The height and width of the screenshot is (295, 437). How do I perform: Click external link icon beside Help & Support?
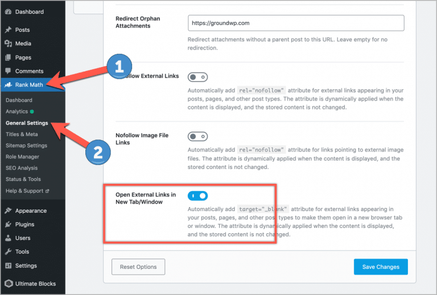47,191
